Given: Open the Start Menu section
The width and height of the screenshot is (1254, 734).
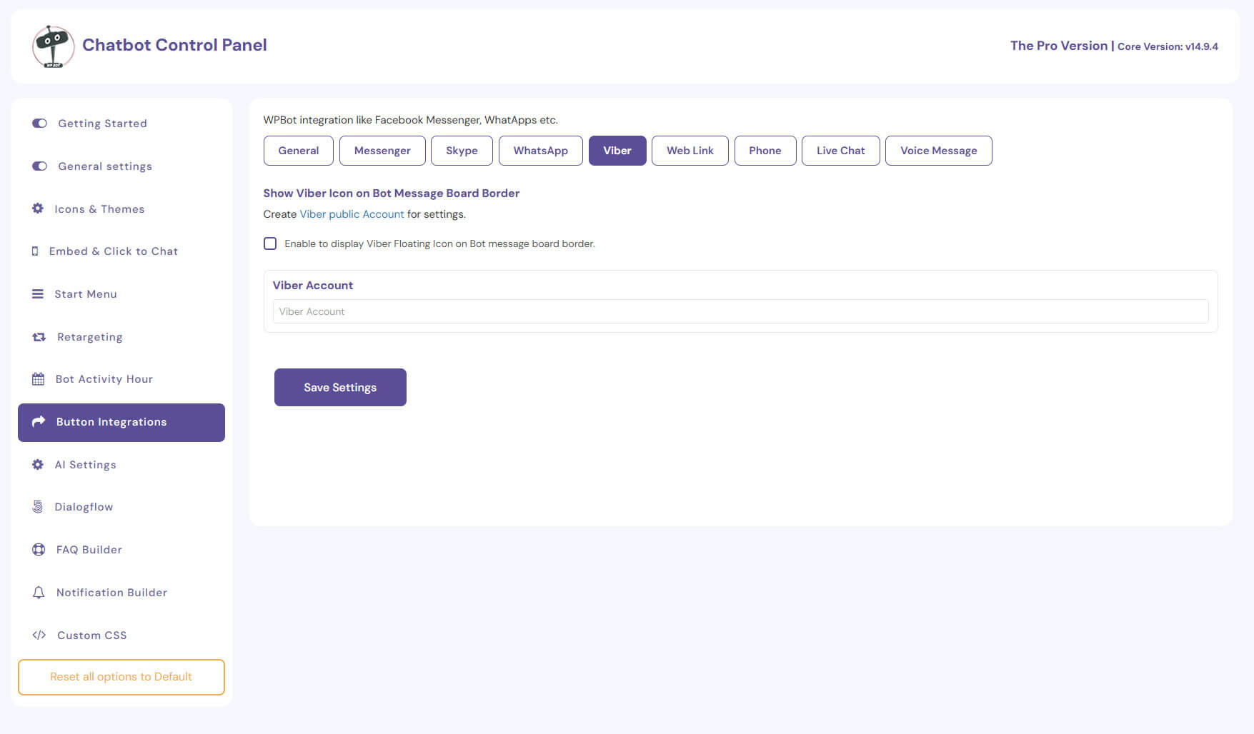Looking at the screenshot, I should pyautogui.click(x=121, y=294).
